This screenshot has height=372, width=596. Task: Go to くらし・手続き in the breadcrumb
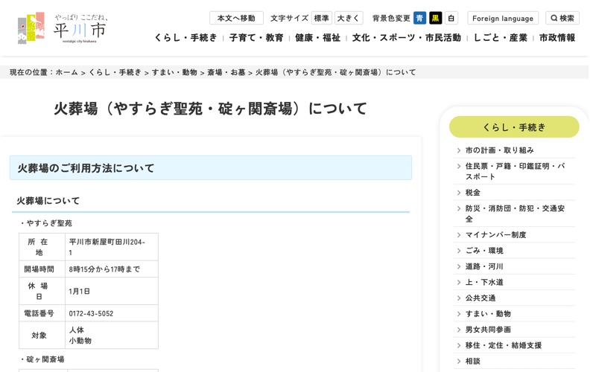click(115, 72)
